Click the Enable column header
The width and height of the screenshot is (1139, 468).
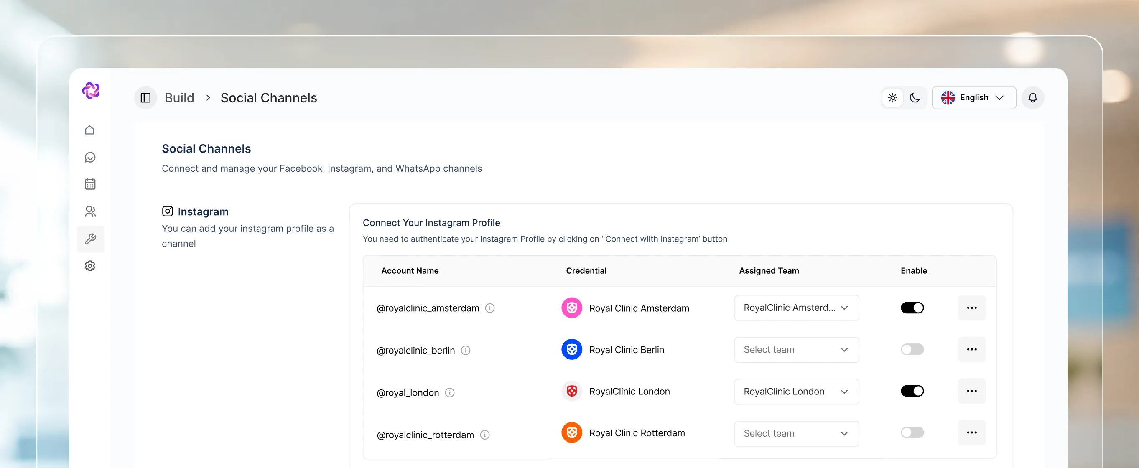tap(914, 270)
